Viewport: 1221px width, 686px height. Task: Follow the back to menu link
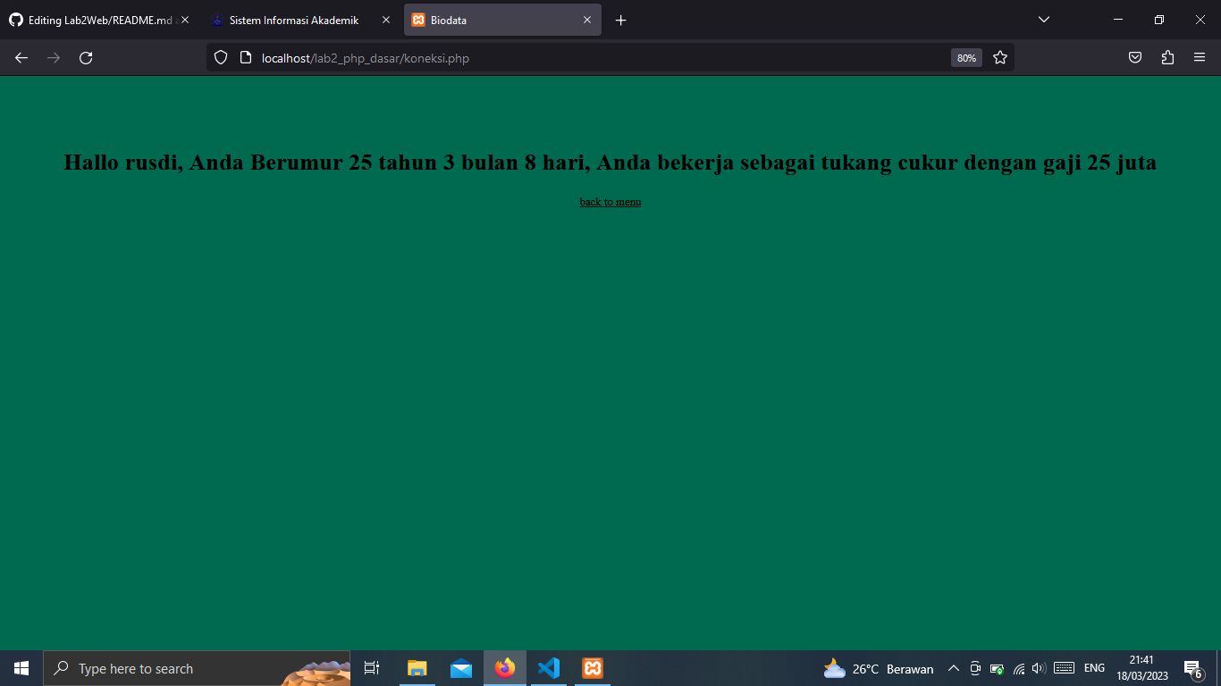[610, 202]
